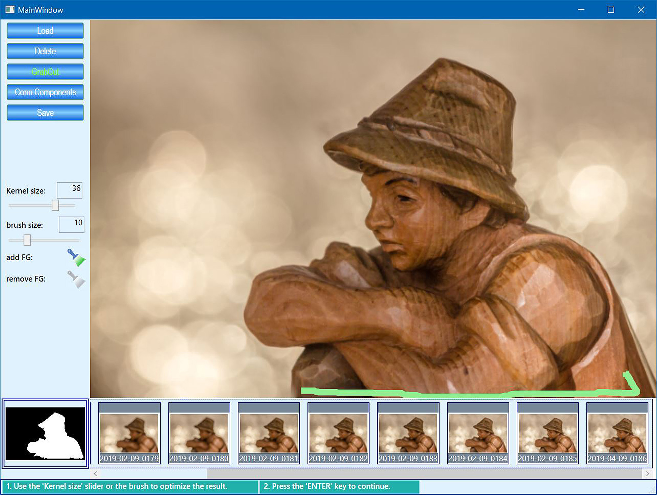Click the Kernel size value field
This screenshot has width=657, height=495.
pyautogui.click(x=70, y=190)
